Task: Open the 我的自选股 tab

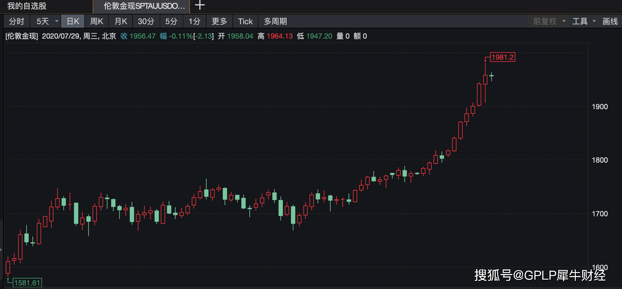Action: click(27, 6)
